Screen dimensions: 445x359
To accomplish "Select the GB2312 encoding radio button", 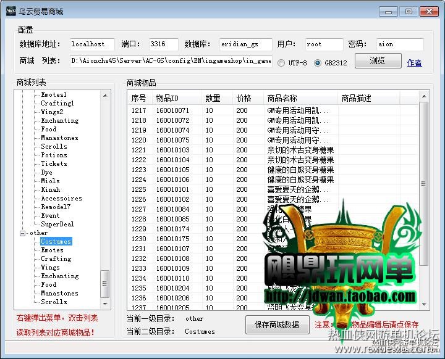I will [x=318, y=63].
